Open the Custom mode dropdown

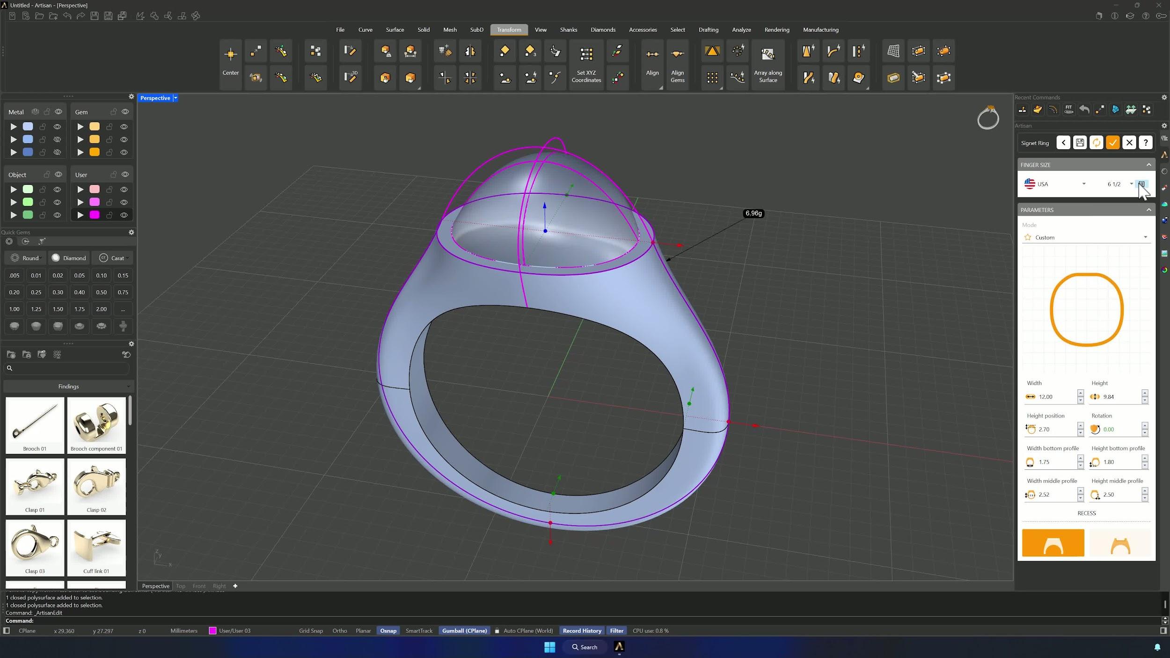point(1086,237)
